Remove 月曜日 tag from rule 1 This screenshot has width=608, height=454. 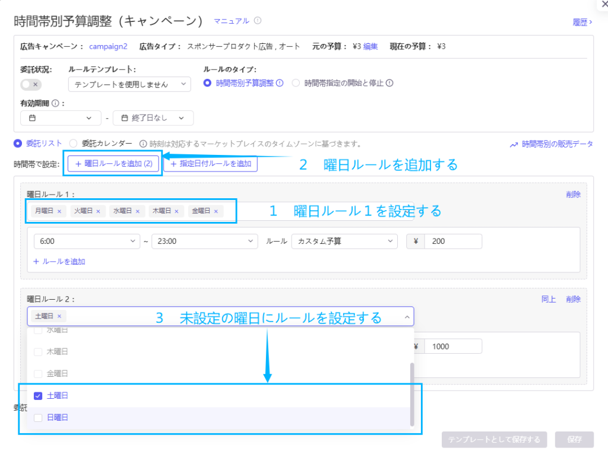point(59,211)
